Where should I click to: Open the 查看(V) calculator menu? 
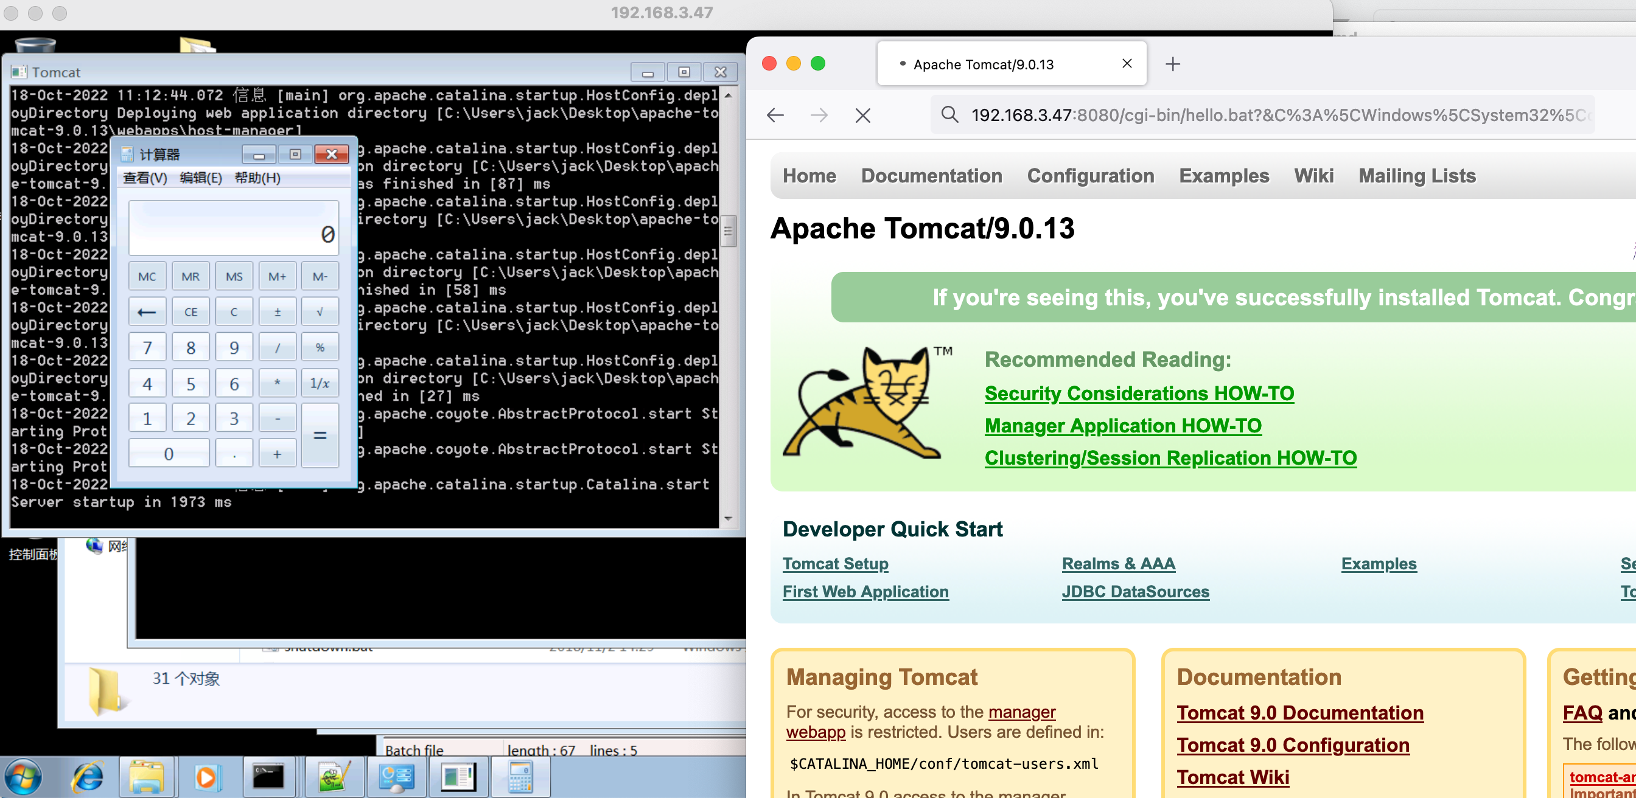click(x=145, y=178)
